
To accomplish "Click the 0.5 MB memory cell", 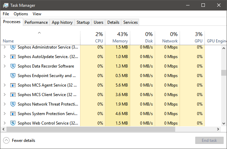I will (118, 76).
